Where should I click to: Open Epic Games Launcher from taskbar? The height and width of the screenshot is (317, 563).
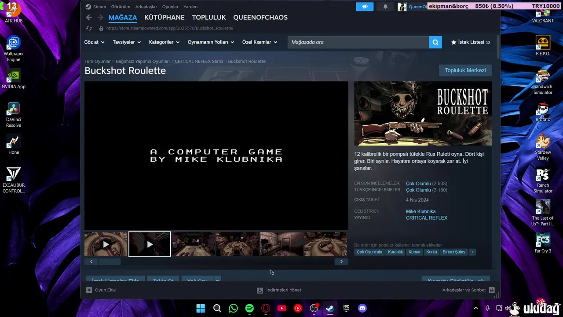pyautogui.click(x=346, y=308)
